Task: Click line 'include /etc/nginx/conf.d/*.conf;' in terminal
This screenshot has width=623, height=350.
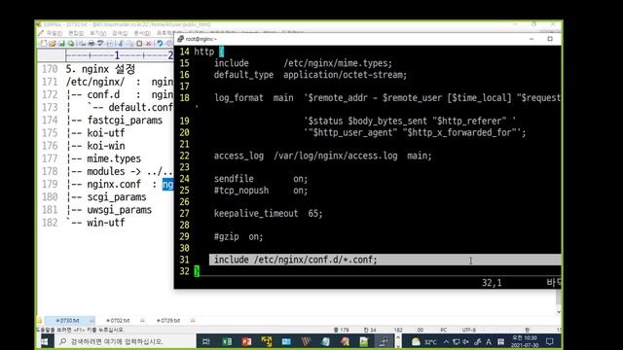Action: point(296,260)
